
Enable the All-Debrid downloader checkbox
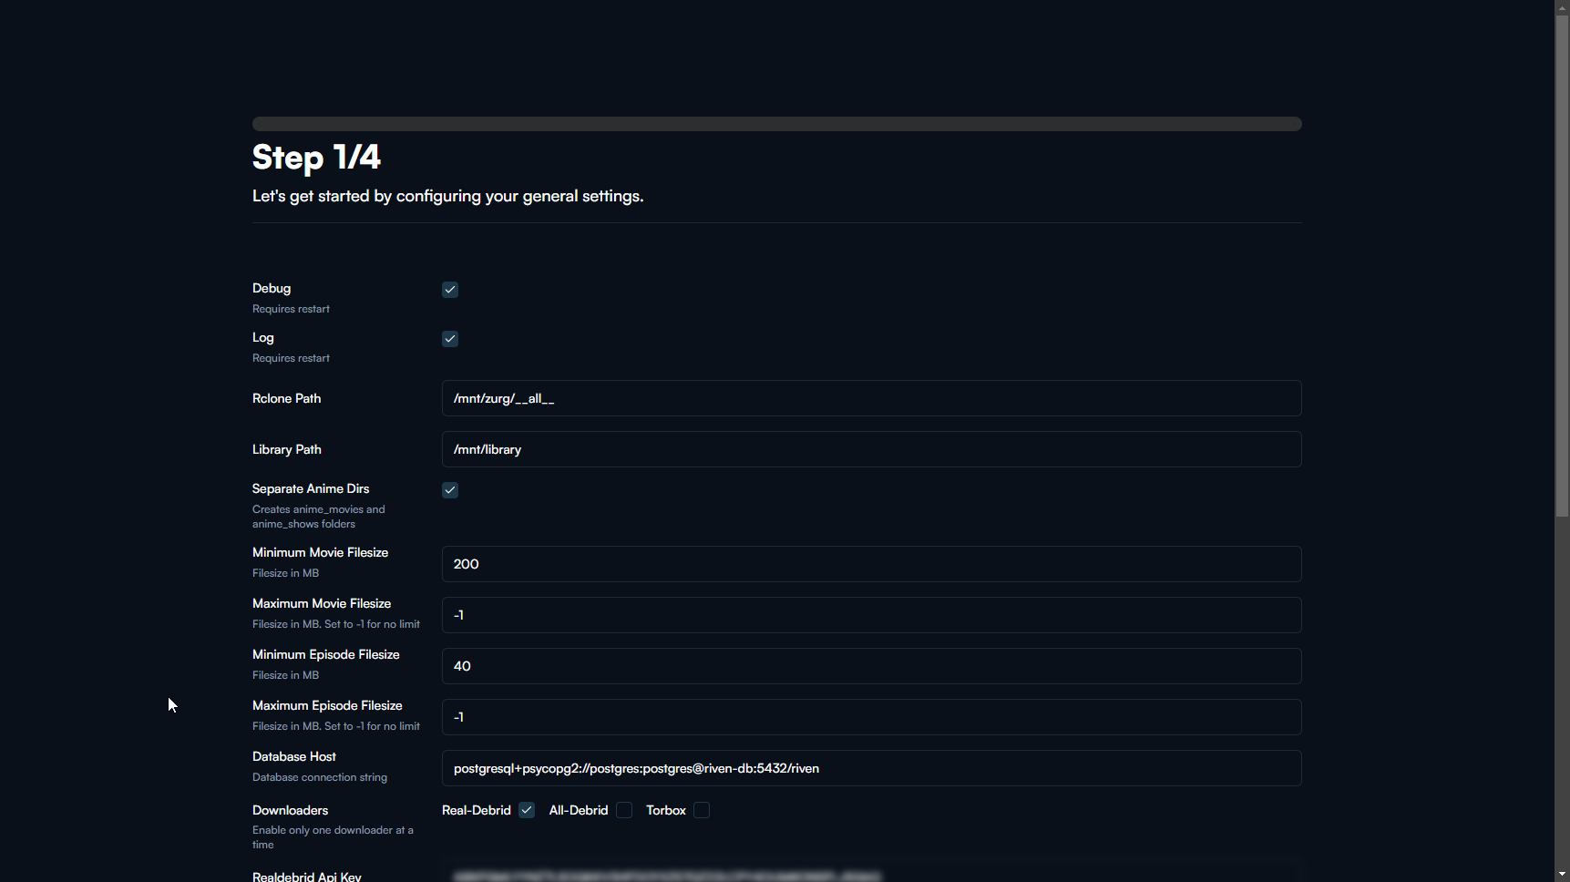pos(624,810)
